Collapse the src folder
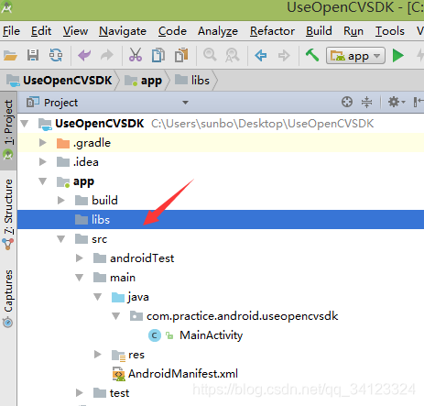The image size is (424, 406). coord(61,239)
